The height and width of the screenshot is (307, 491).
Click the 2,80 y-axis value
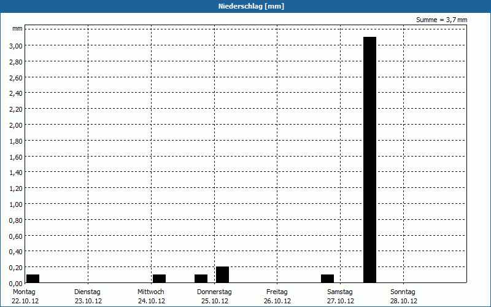[16, 62]
